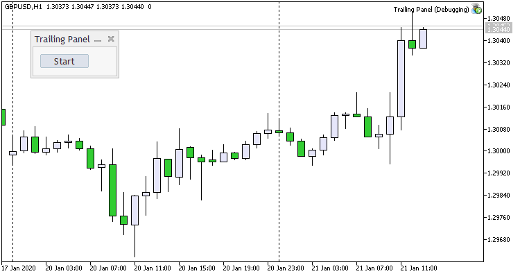Viewport: 520px width, 276px height.
Task: Click the 20 Jan 03:00 time label
Action: [64, 268]
